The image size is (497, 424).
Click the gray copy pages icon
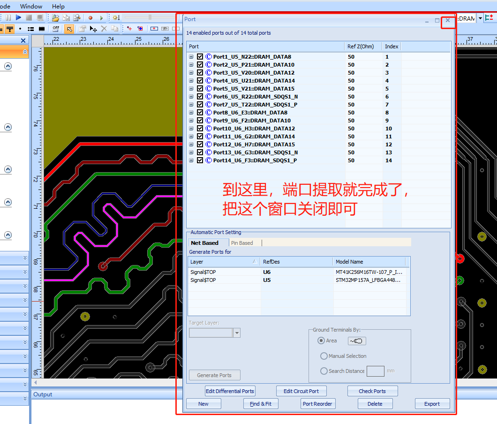tap(115, 29)
